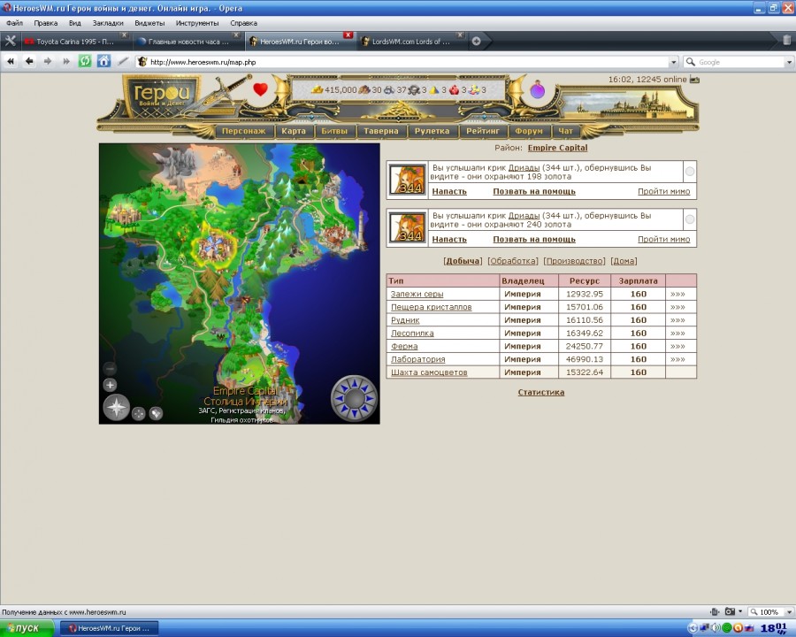Image resolution: width=796 pixels, height=637 pixels.
Task: Open the Windows пуск Start button
Action: tap(27, 628)
